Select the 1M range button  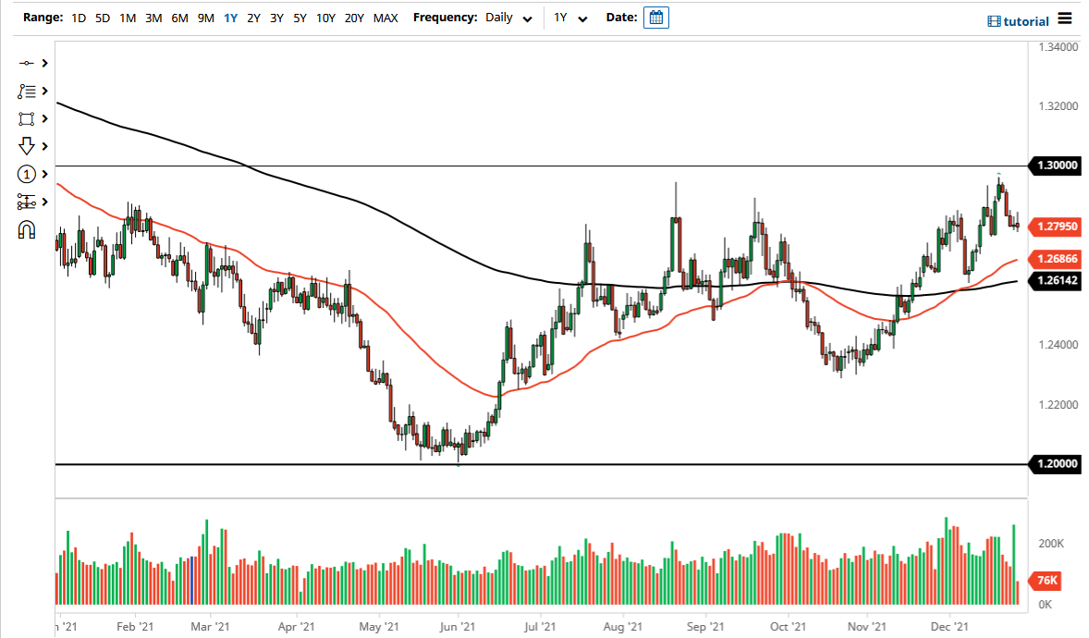[128, 18]
